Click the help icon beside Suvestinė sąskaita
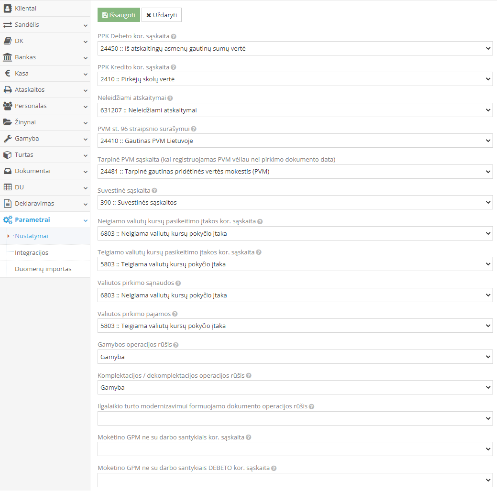Screen dimensions: 504x492 (154, 191)
